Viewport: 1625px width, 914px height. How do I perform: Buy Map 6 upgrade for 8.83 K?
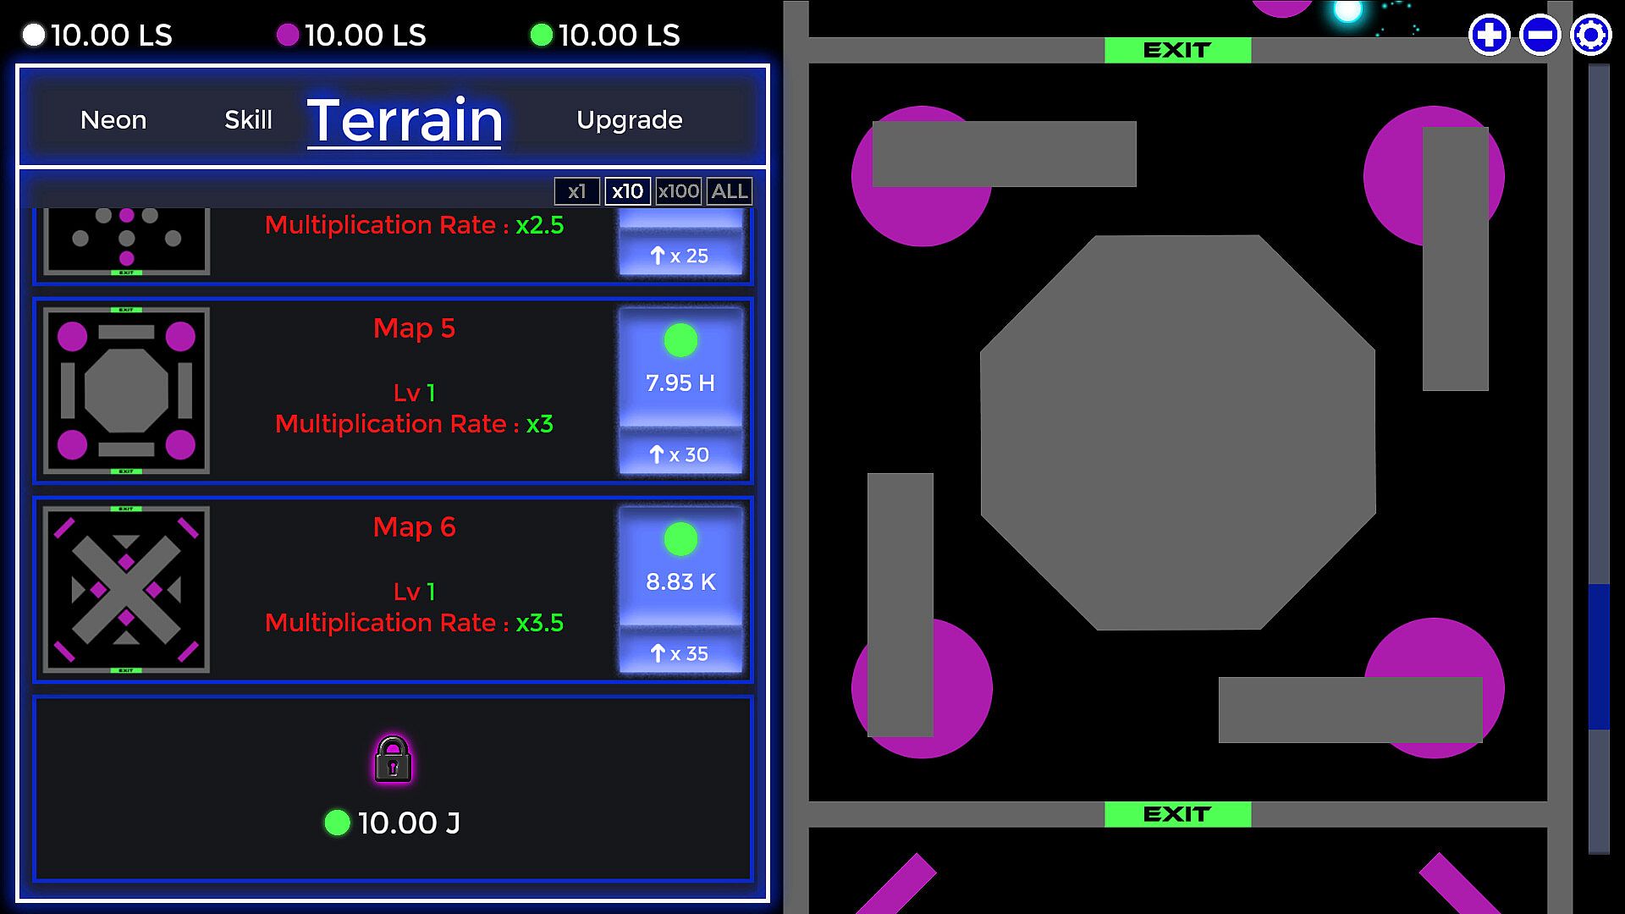(x=680, y=582)
